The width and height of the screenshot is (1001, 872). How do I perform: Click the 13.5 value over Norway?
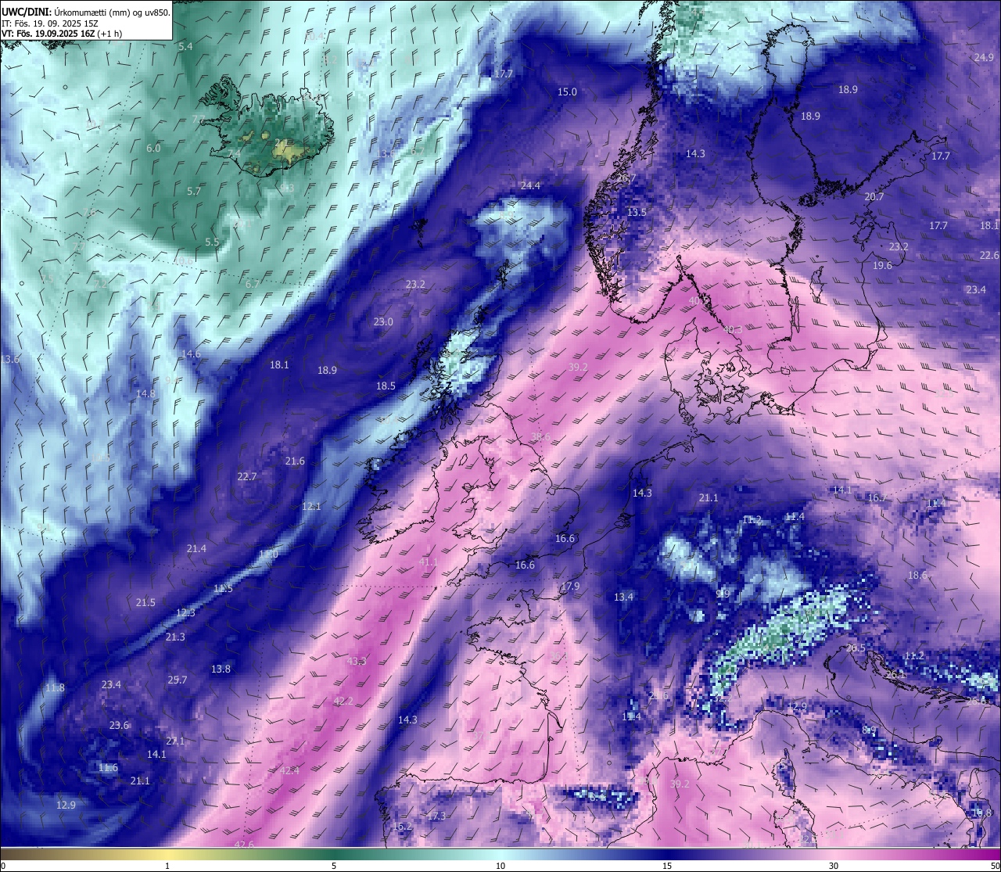coord(637,213)
